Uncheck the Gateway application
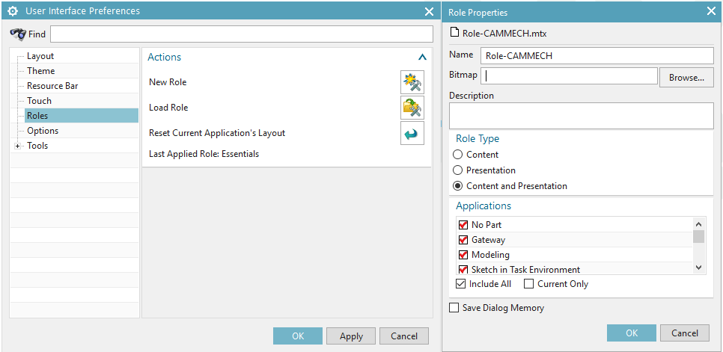The image size is (723, 352). (463, 240)
